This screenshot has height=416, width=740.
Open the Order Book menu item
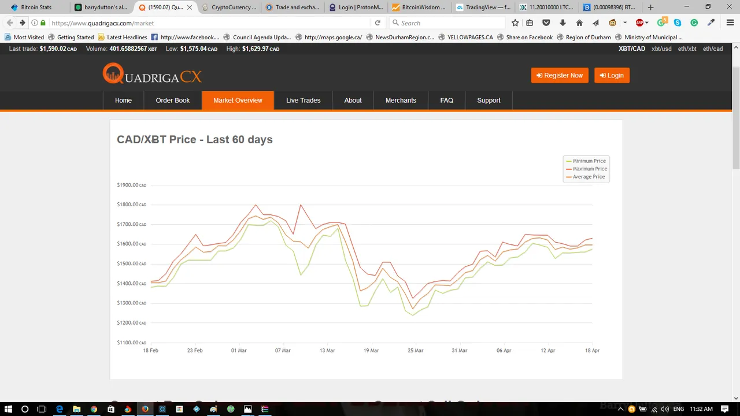[173, 101]
